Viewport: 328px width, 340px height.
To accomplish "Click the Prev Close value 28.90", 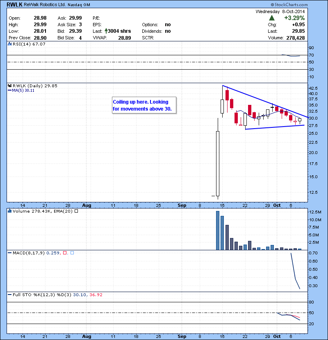I will coord(40,38).
